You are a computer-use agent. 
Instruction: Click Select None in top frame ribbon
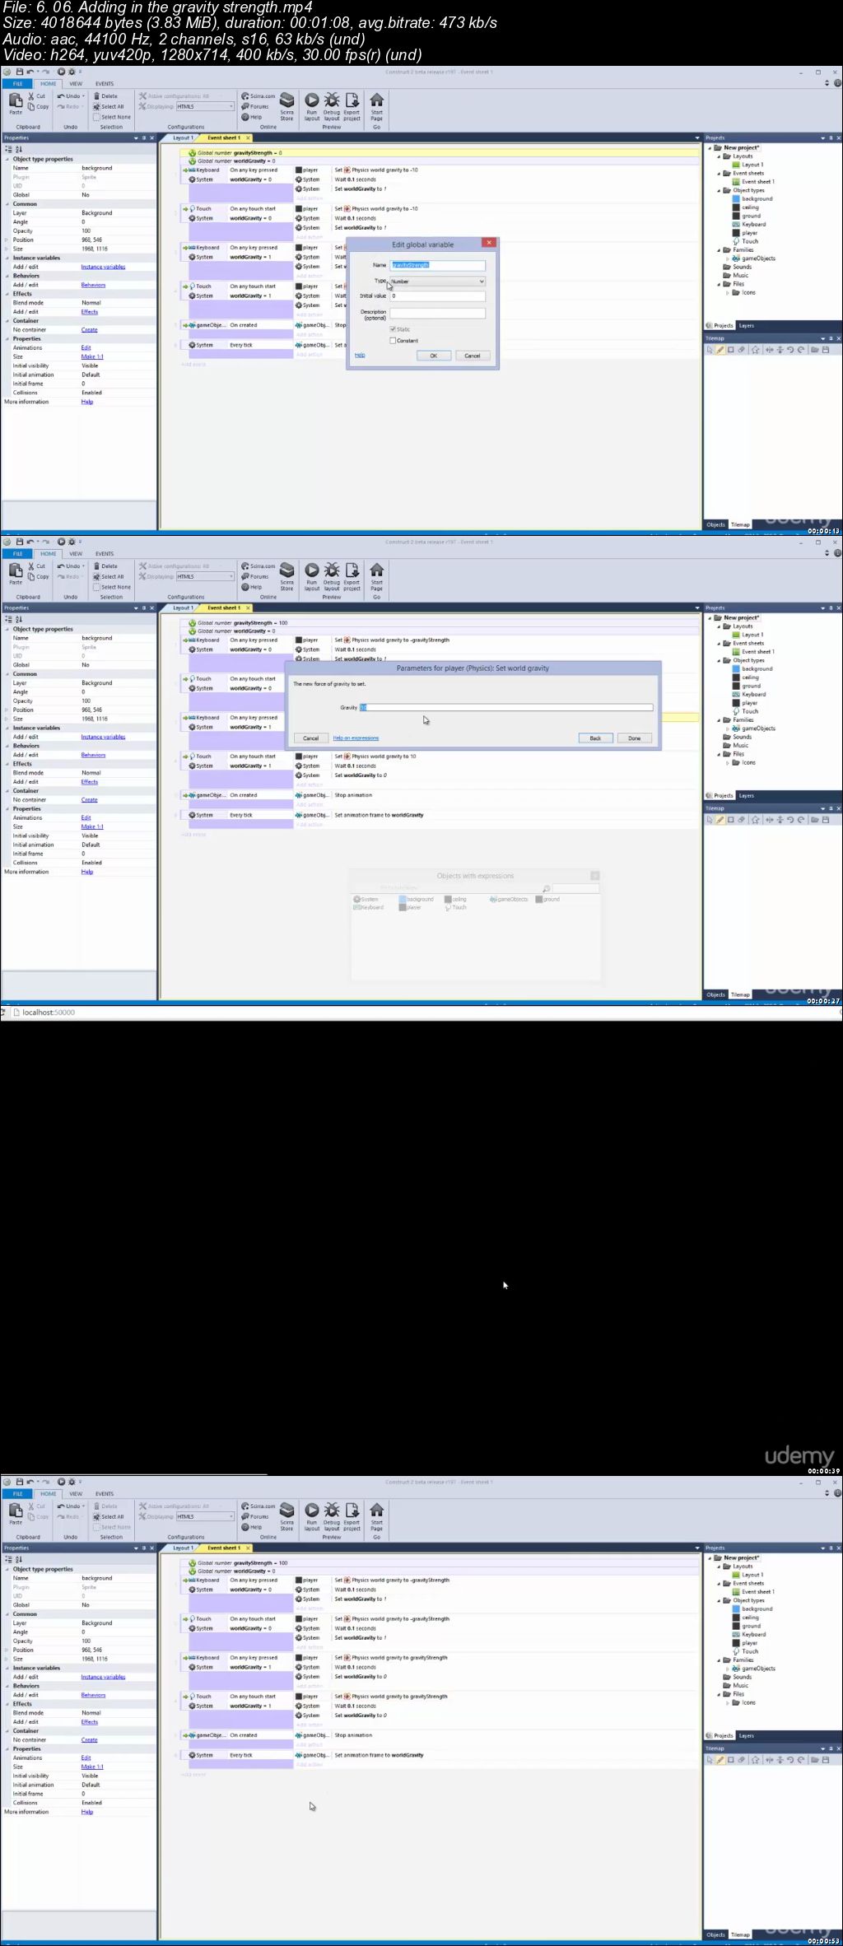coord(112,117)
